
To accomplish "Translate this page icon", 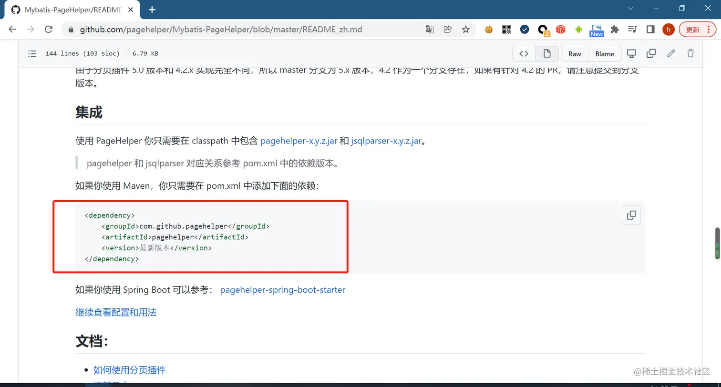I will [430, 30].
